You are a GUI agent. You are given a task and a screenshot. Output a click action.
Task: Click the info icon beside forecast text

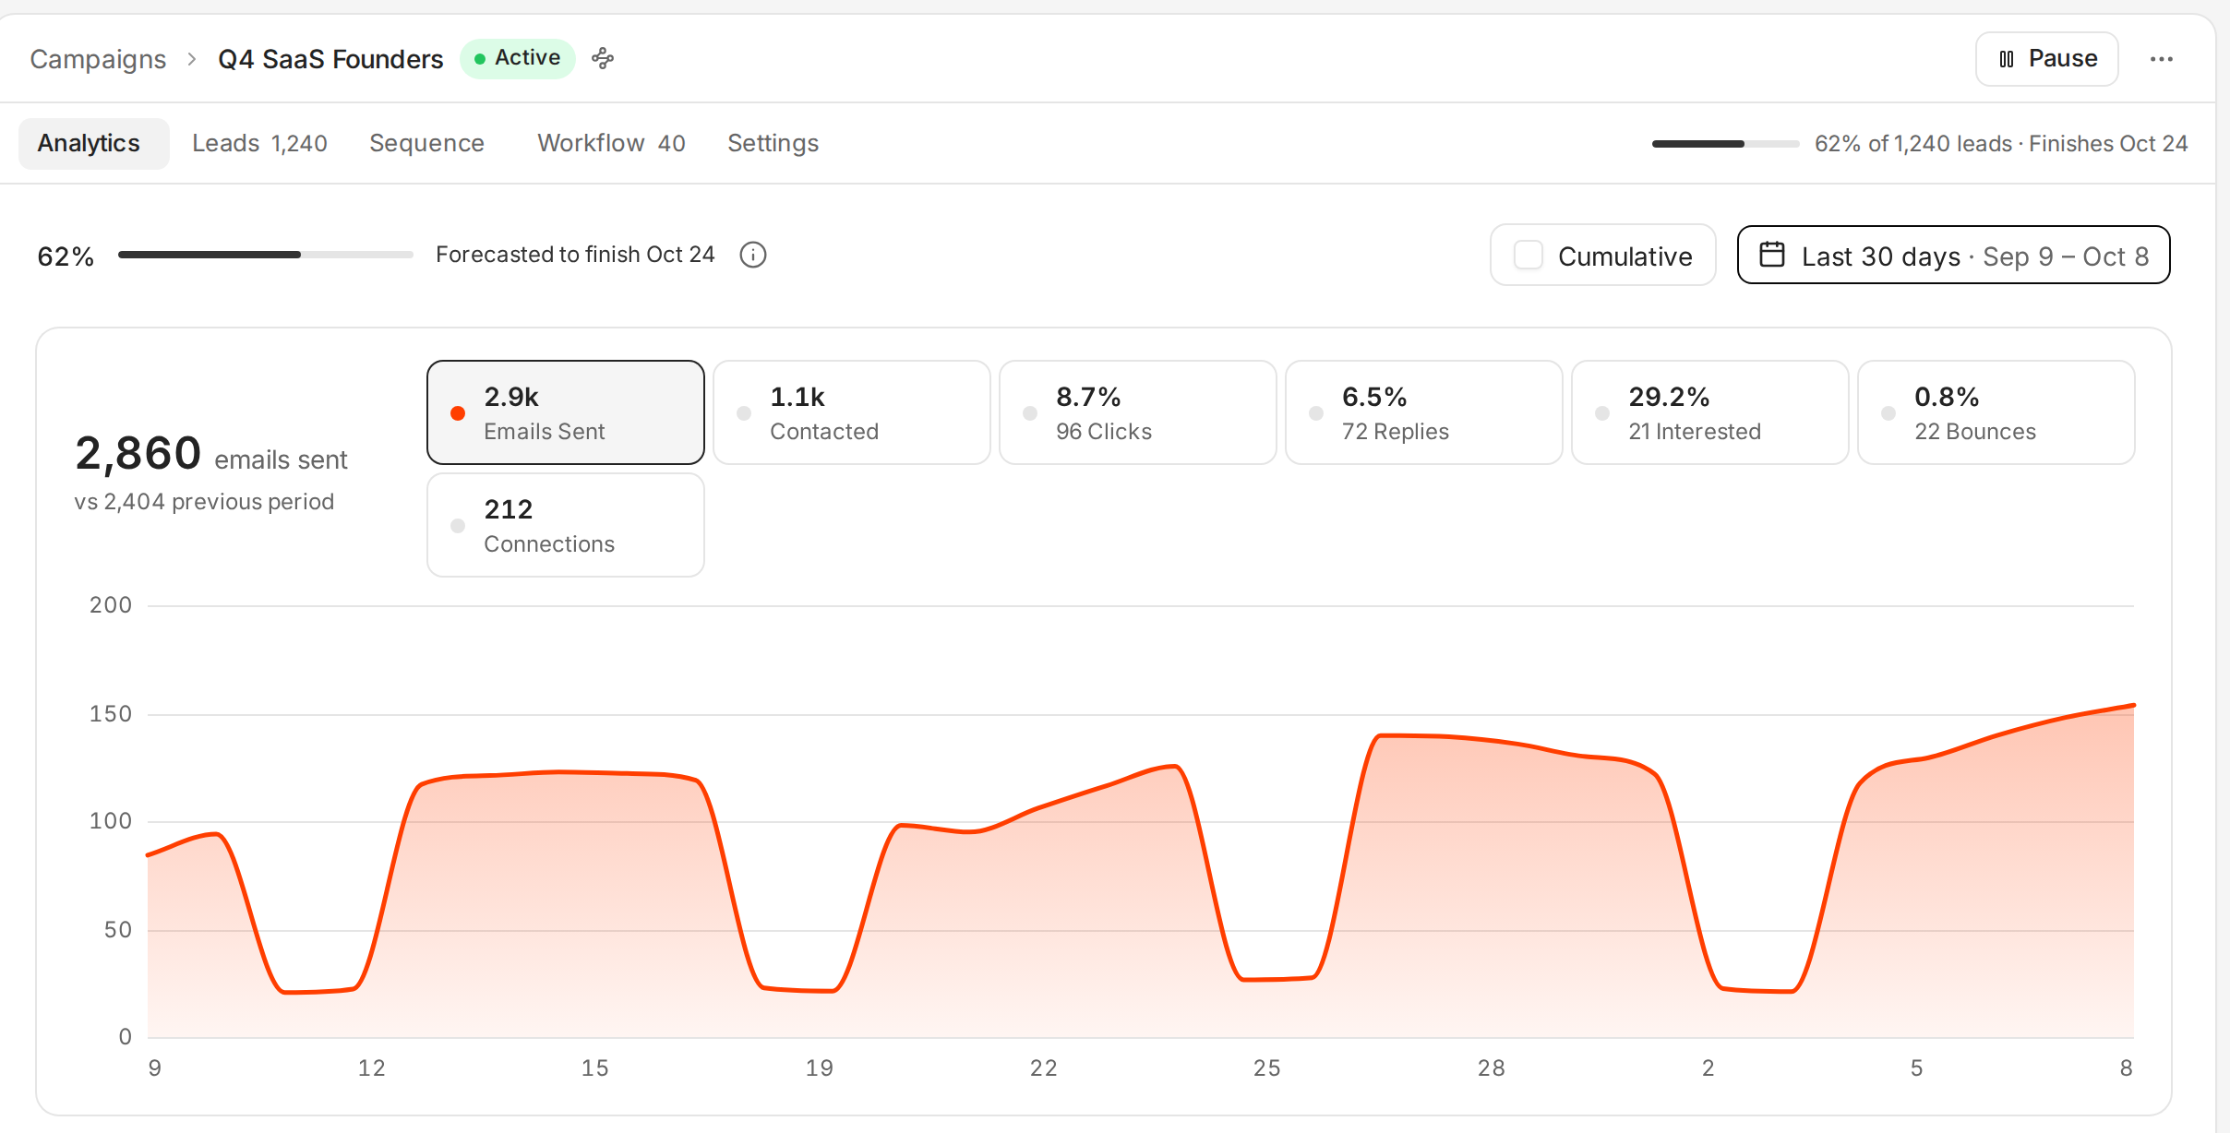pyautogui.click(x=753, y=255)
